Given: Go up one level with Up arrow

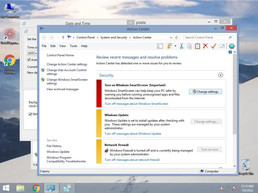Looking at the screenshot, I should (63, 37).
